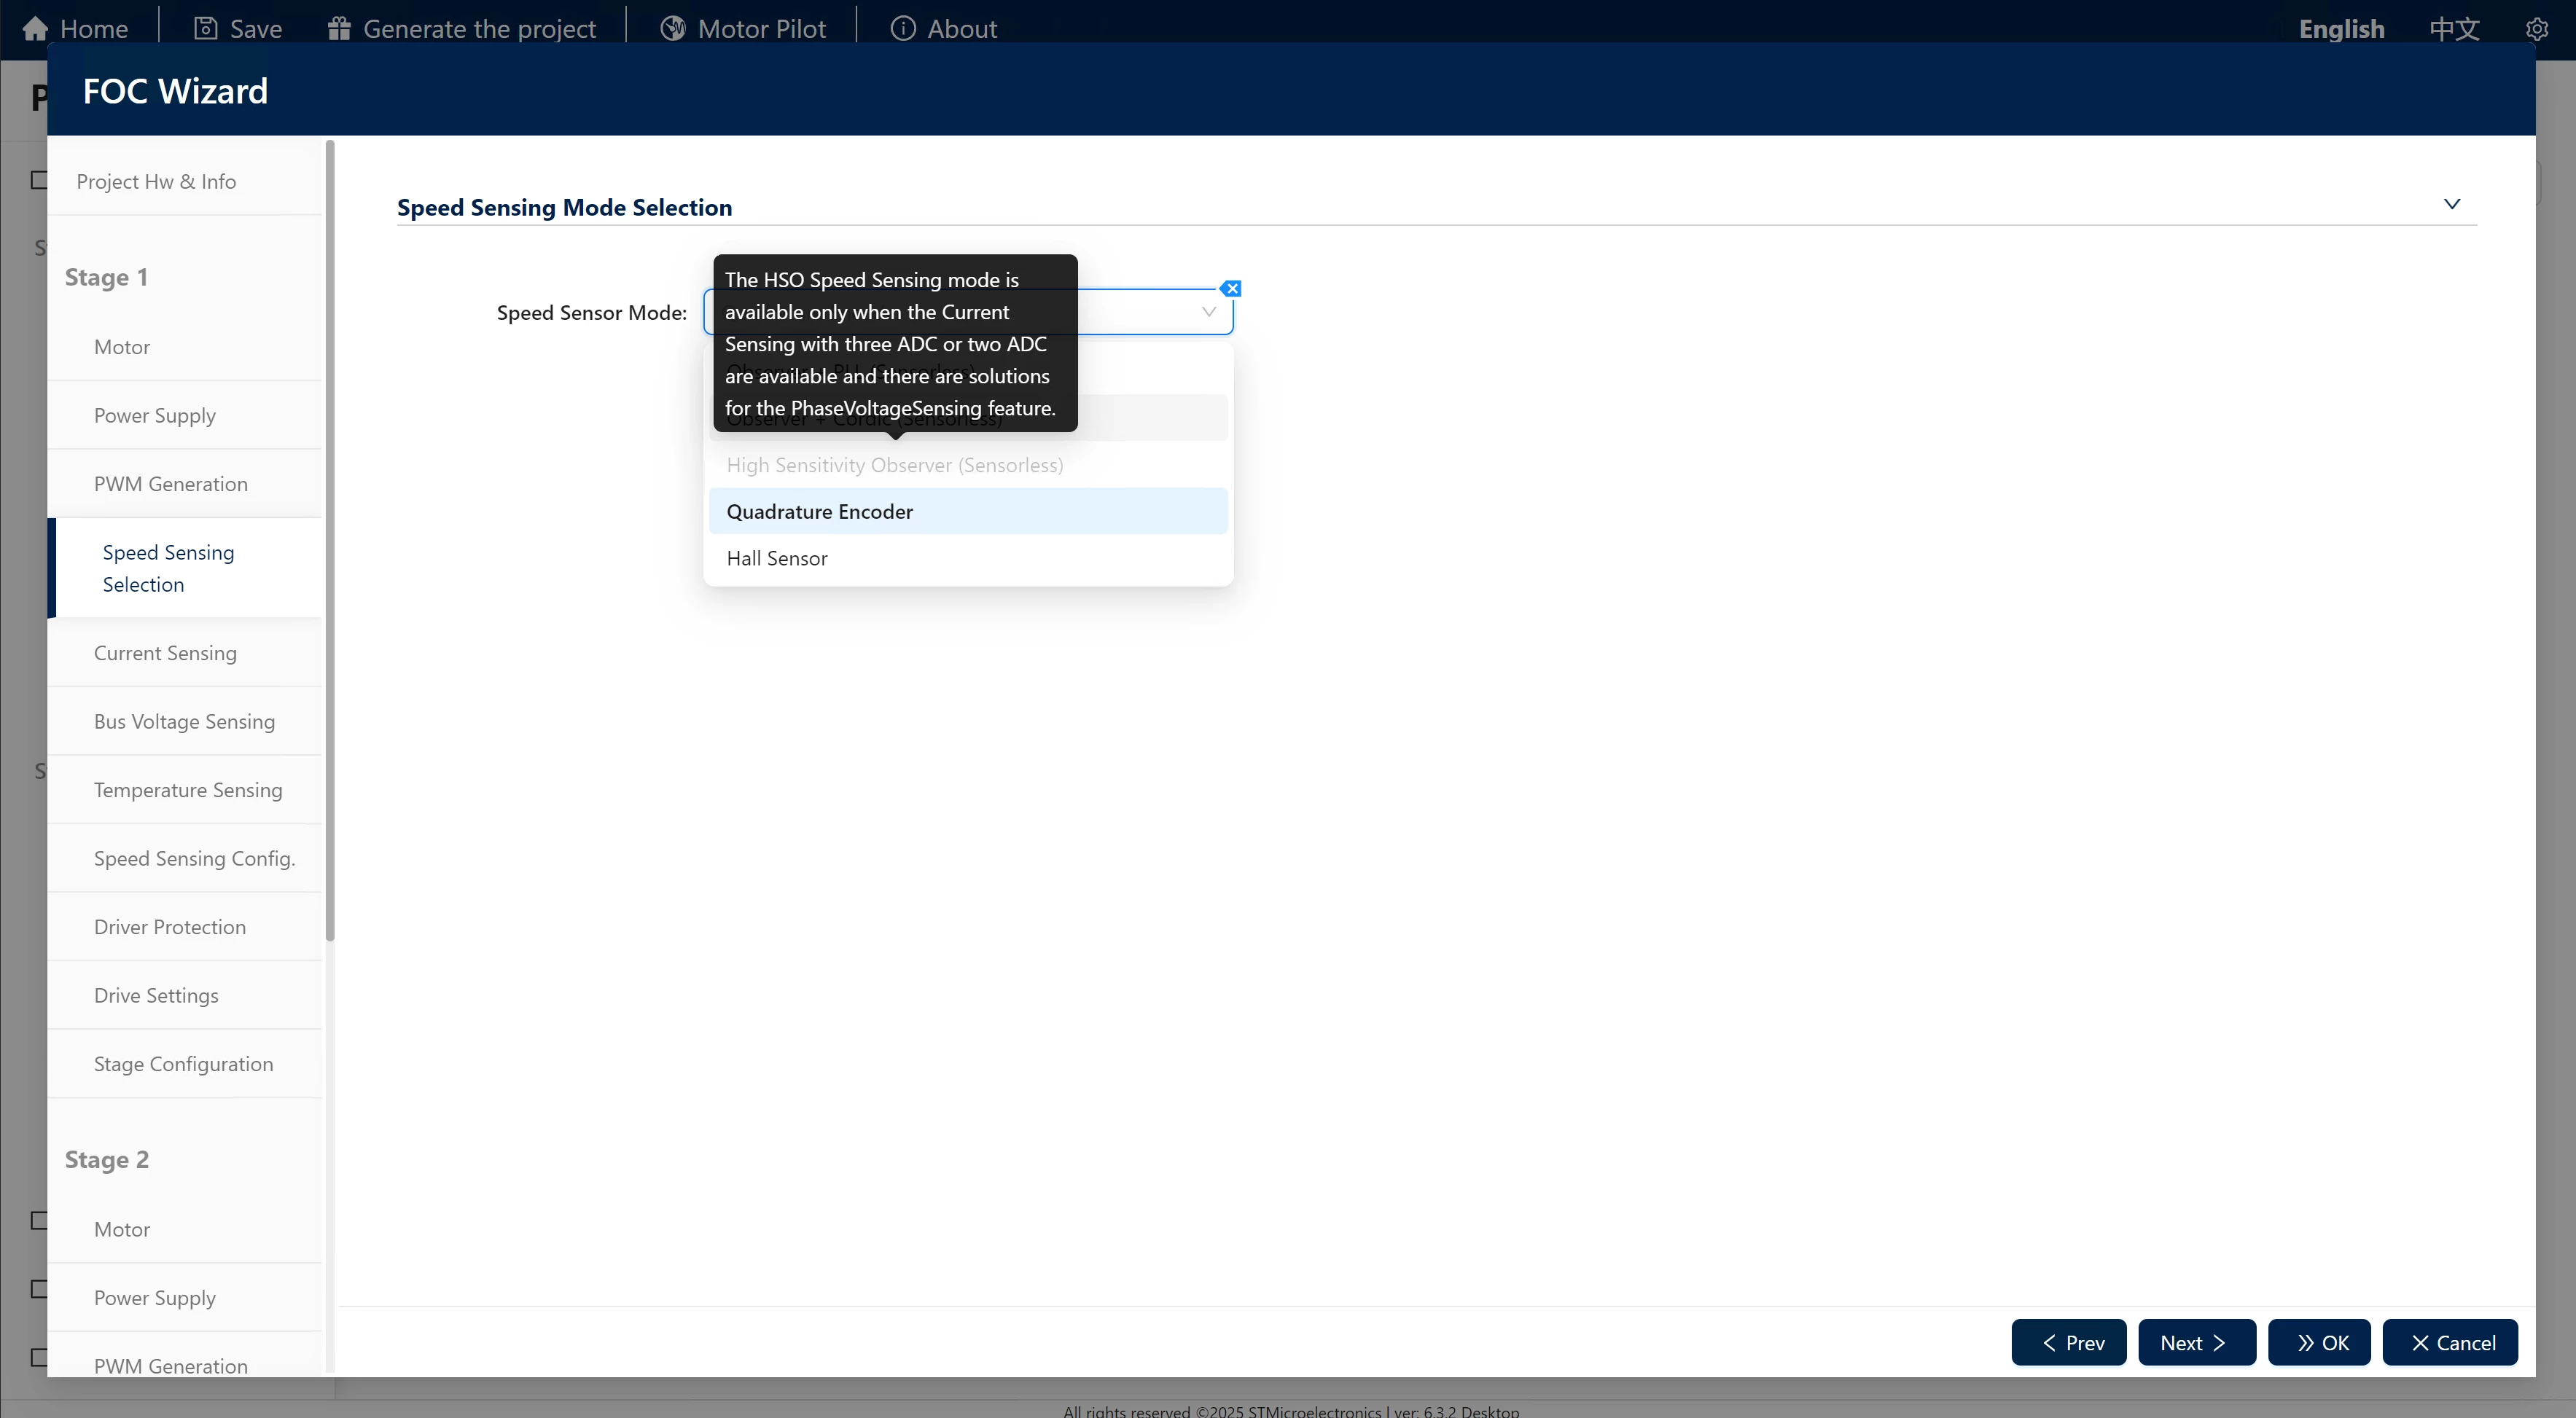
Task: Click the Motor Pilot gauge icon
Action: pos(673,29)
